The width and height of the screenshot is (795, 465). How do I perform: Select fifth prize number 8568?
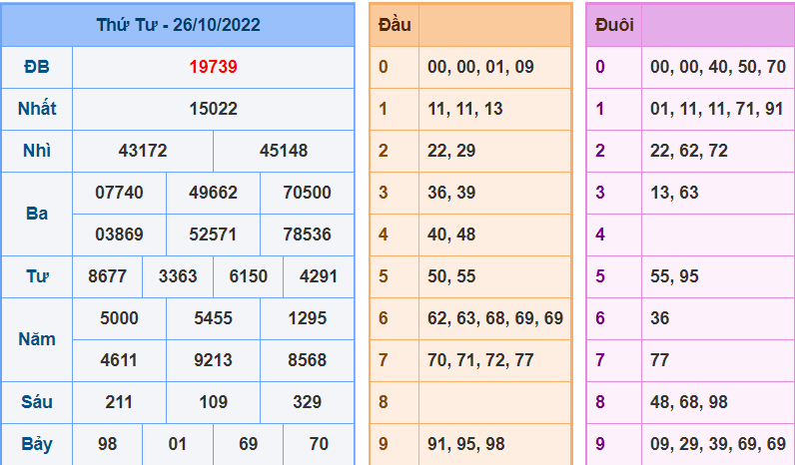[308, 360]
